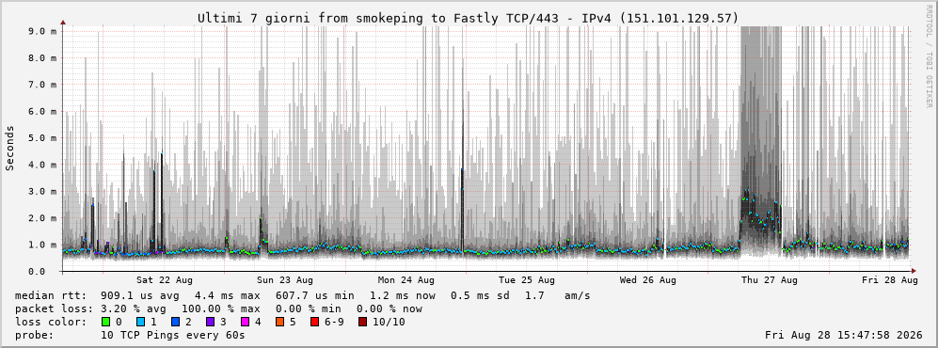Image resolution: width=938 pixels, height=348 pixels.
Task: Click the red 6-9 loss swatch
Action: point(313,323)
